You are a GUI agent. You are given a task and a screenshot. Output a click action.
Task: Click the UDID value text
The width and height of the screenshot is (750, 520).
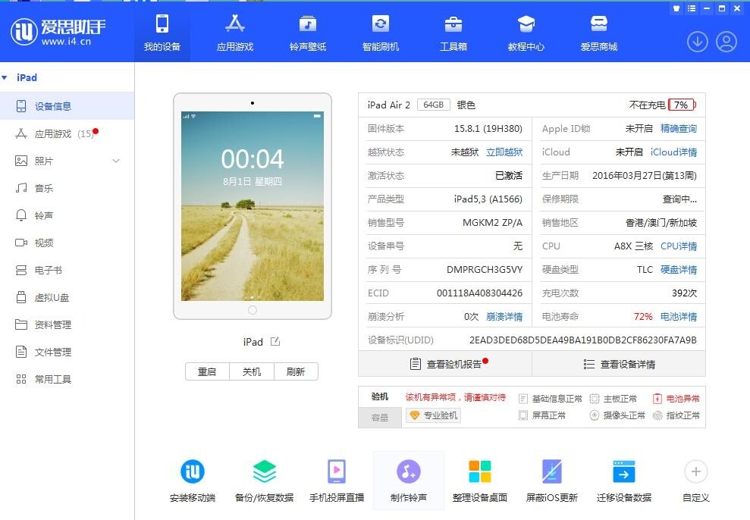coord(582,340)
